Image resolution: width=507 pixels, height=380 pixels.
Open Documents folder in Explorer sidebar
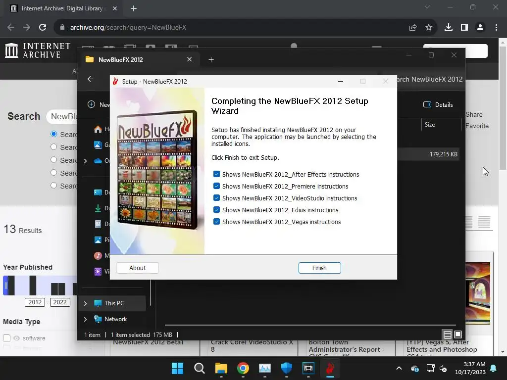click(98, 224)
